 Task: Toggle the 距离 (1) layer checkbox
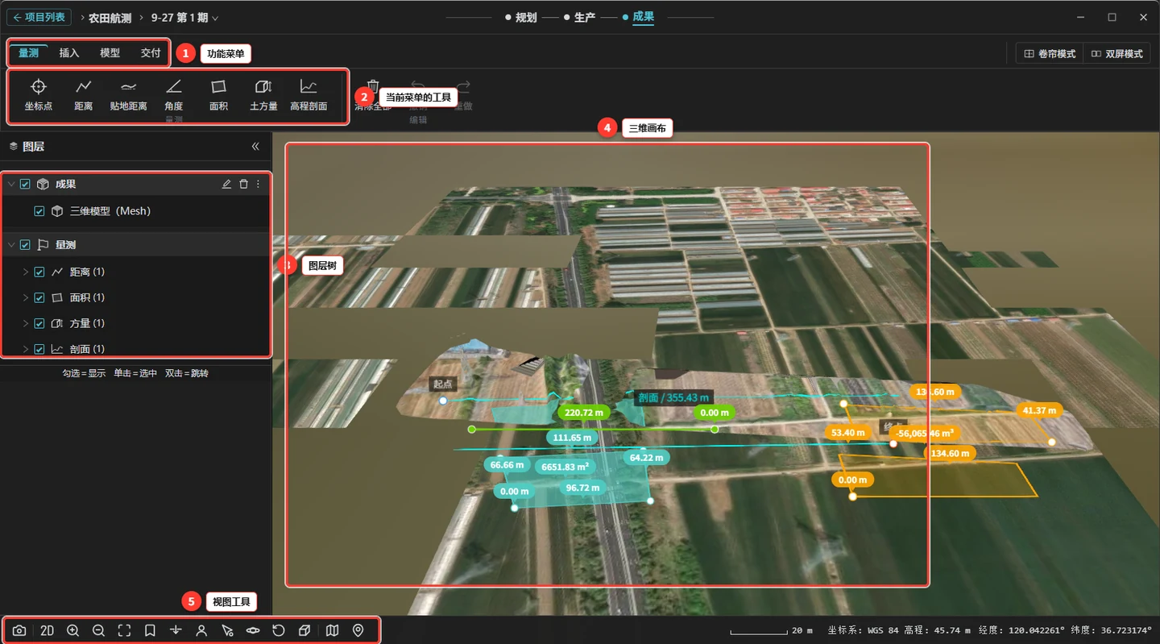[39, 272]
